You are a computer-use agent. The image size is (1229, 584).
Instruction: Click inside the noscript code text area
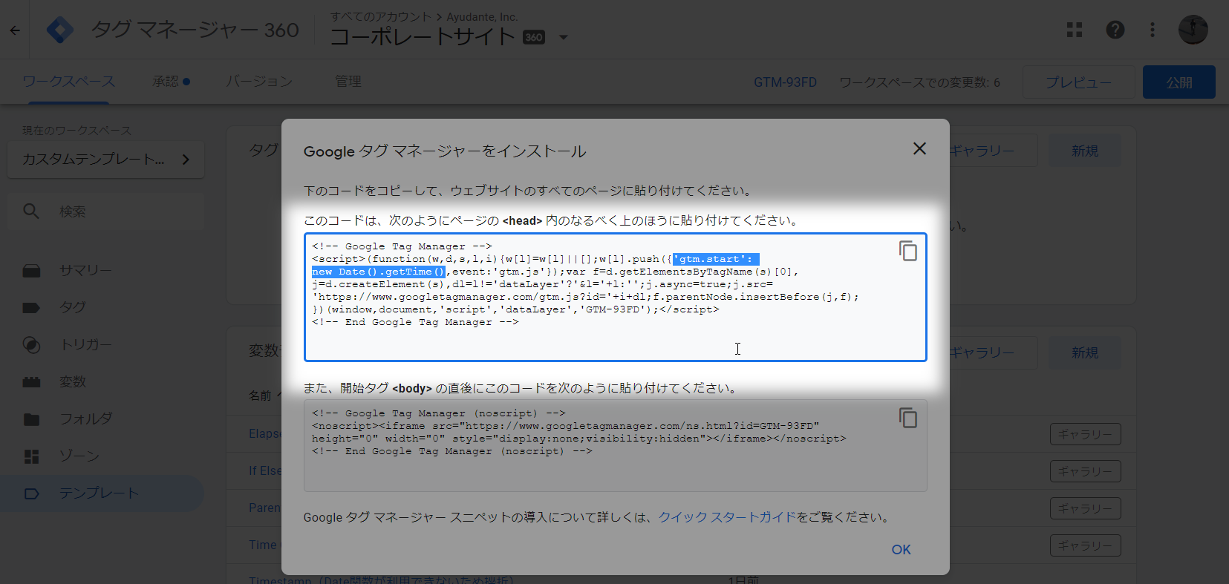(616, 446)
